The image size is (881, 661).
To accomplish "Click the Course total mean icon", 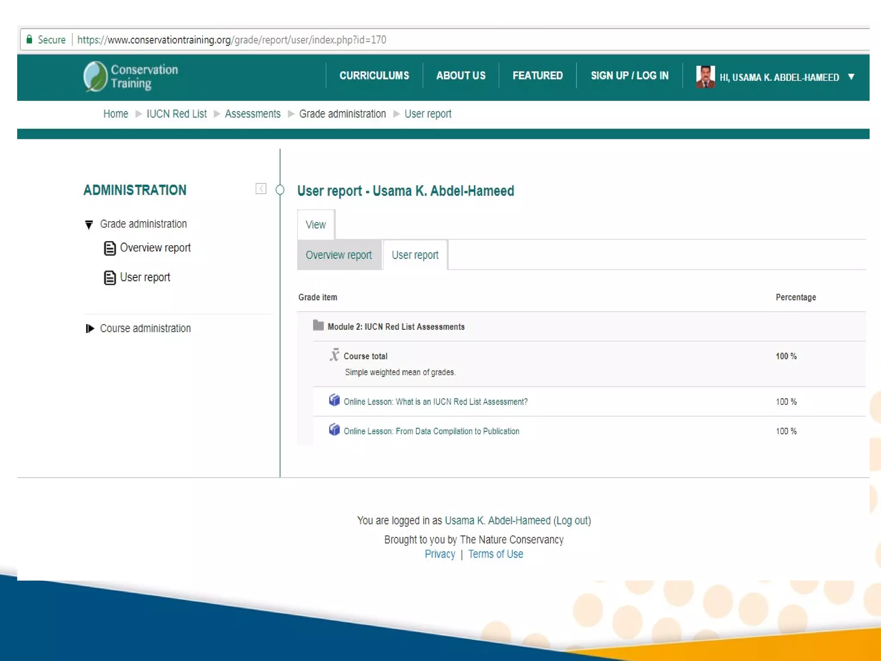I will pos(334,355).
